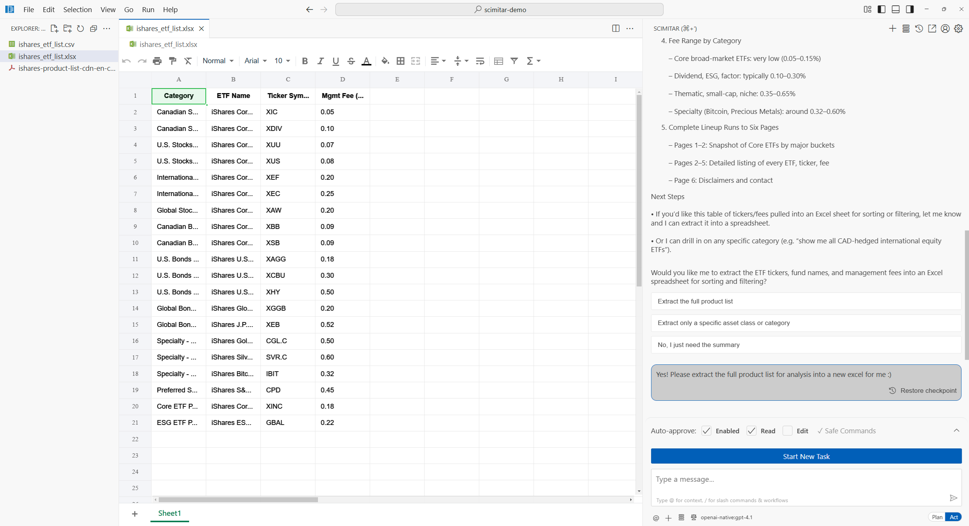969x526 pixels.
Task: Print the spreadsheet
Action: (157, 61)
